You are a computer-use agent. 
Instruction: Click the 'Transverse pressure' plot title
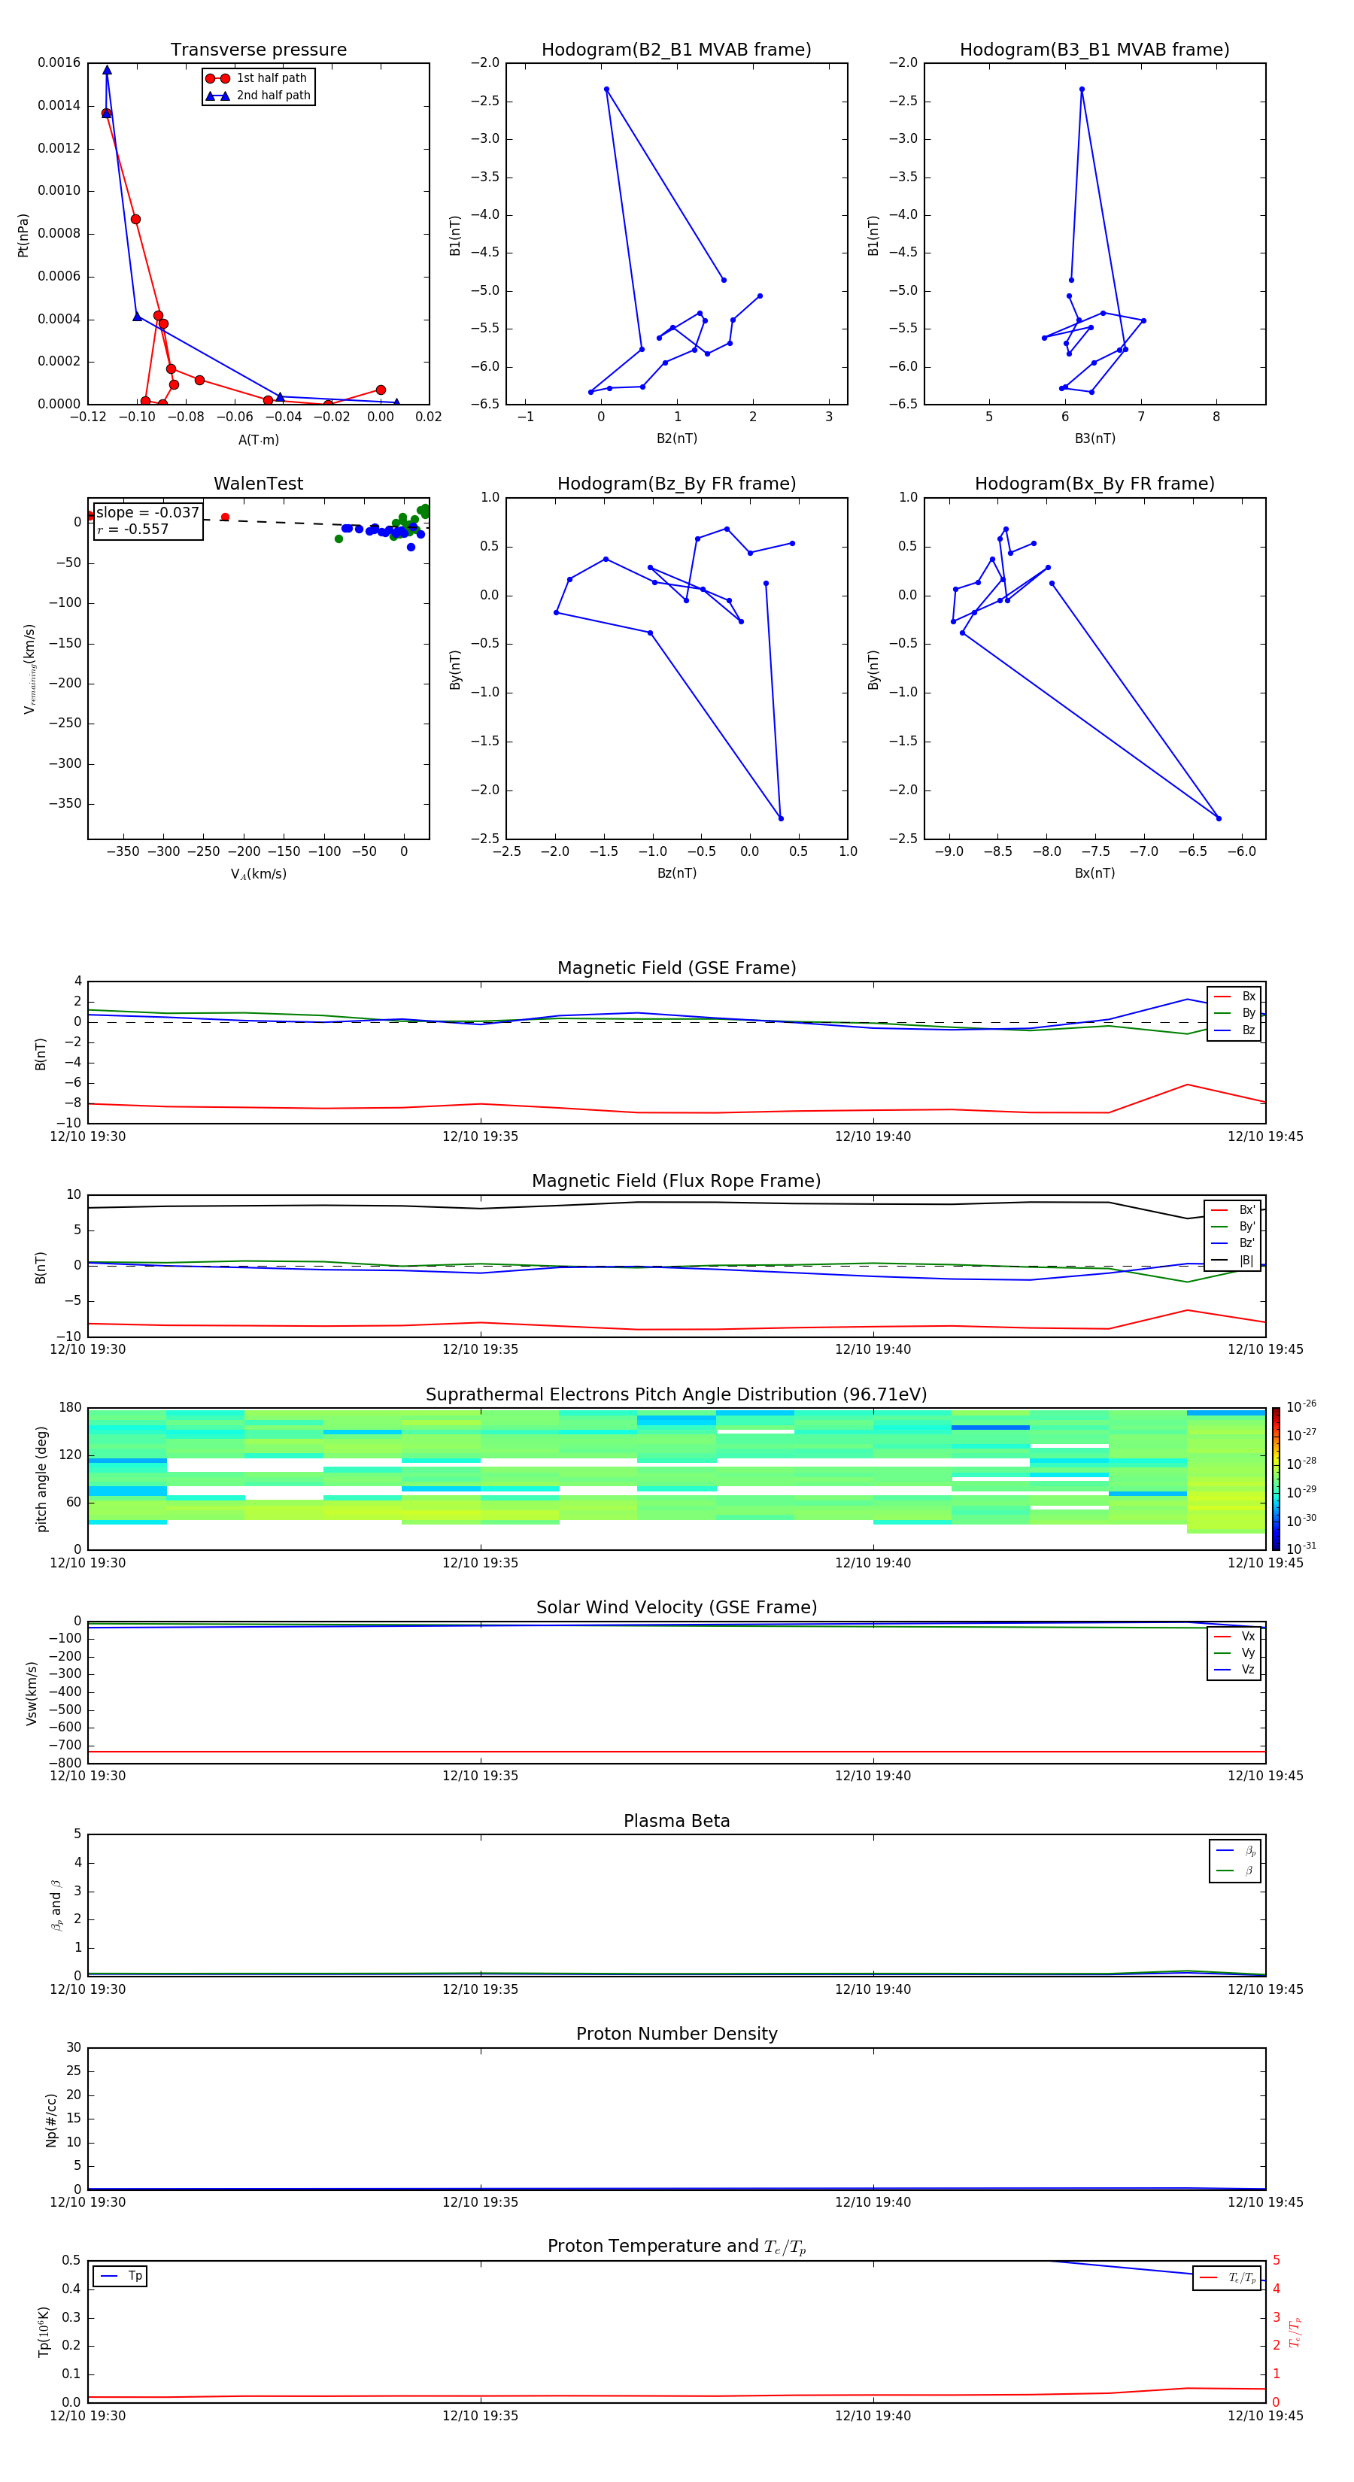pyautogui.click(x=258, y=50)
